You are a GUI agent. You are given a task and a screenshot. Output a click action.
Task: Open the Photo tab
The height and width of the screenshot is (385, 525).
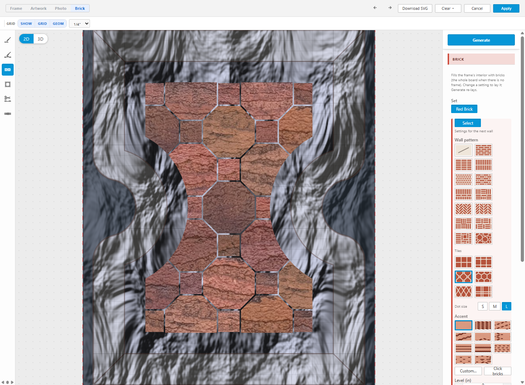pyautogui.click(x=61, y=8)
